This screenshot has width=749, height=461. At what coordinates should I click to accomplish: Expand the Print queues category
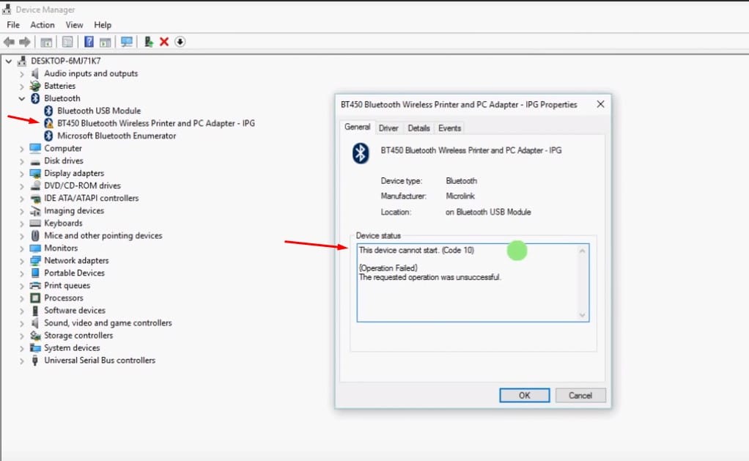21,286
